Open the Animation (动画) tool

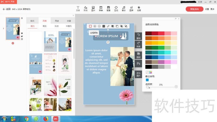[139, 9]
